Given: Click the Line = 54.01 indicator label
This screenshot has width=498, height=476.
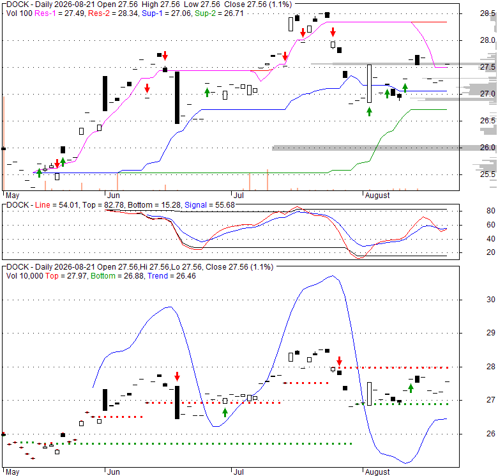Looking at the screenshot, I should click(57, 205).
